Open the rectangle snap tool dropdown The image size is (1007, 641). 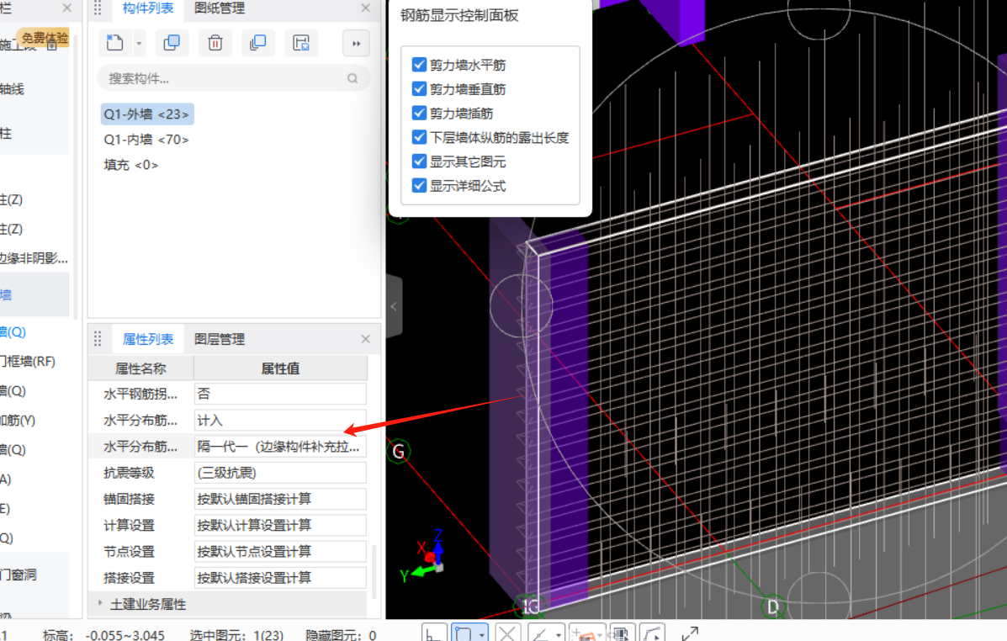point(482,634)
